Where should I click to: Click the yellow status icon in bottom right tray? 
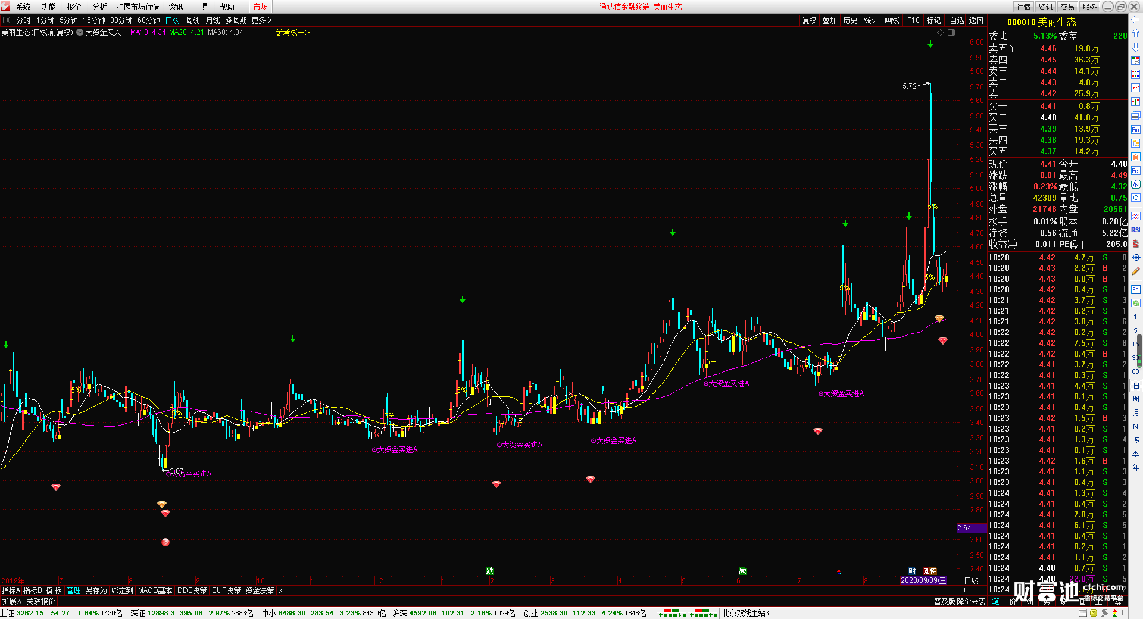pos(1094,613)
